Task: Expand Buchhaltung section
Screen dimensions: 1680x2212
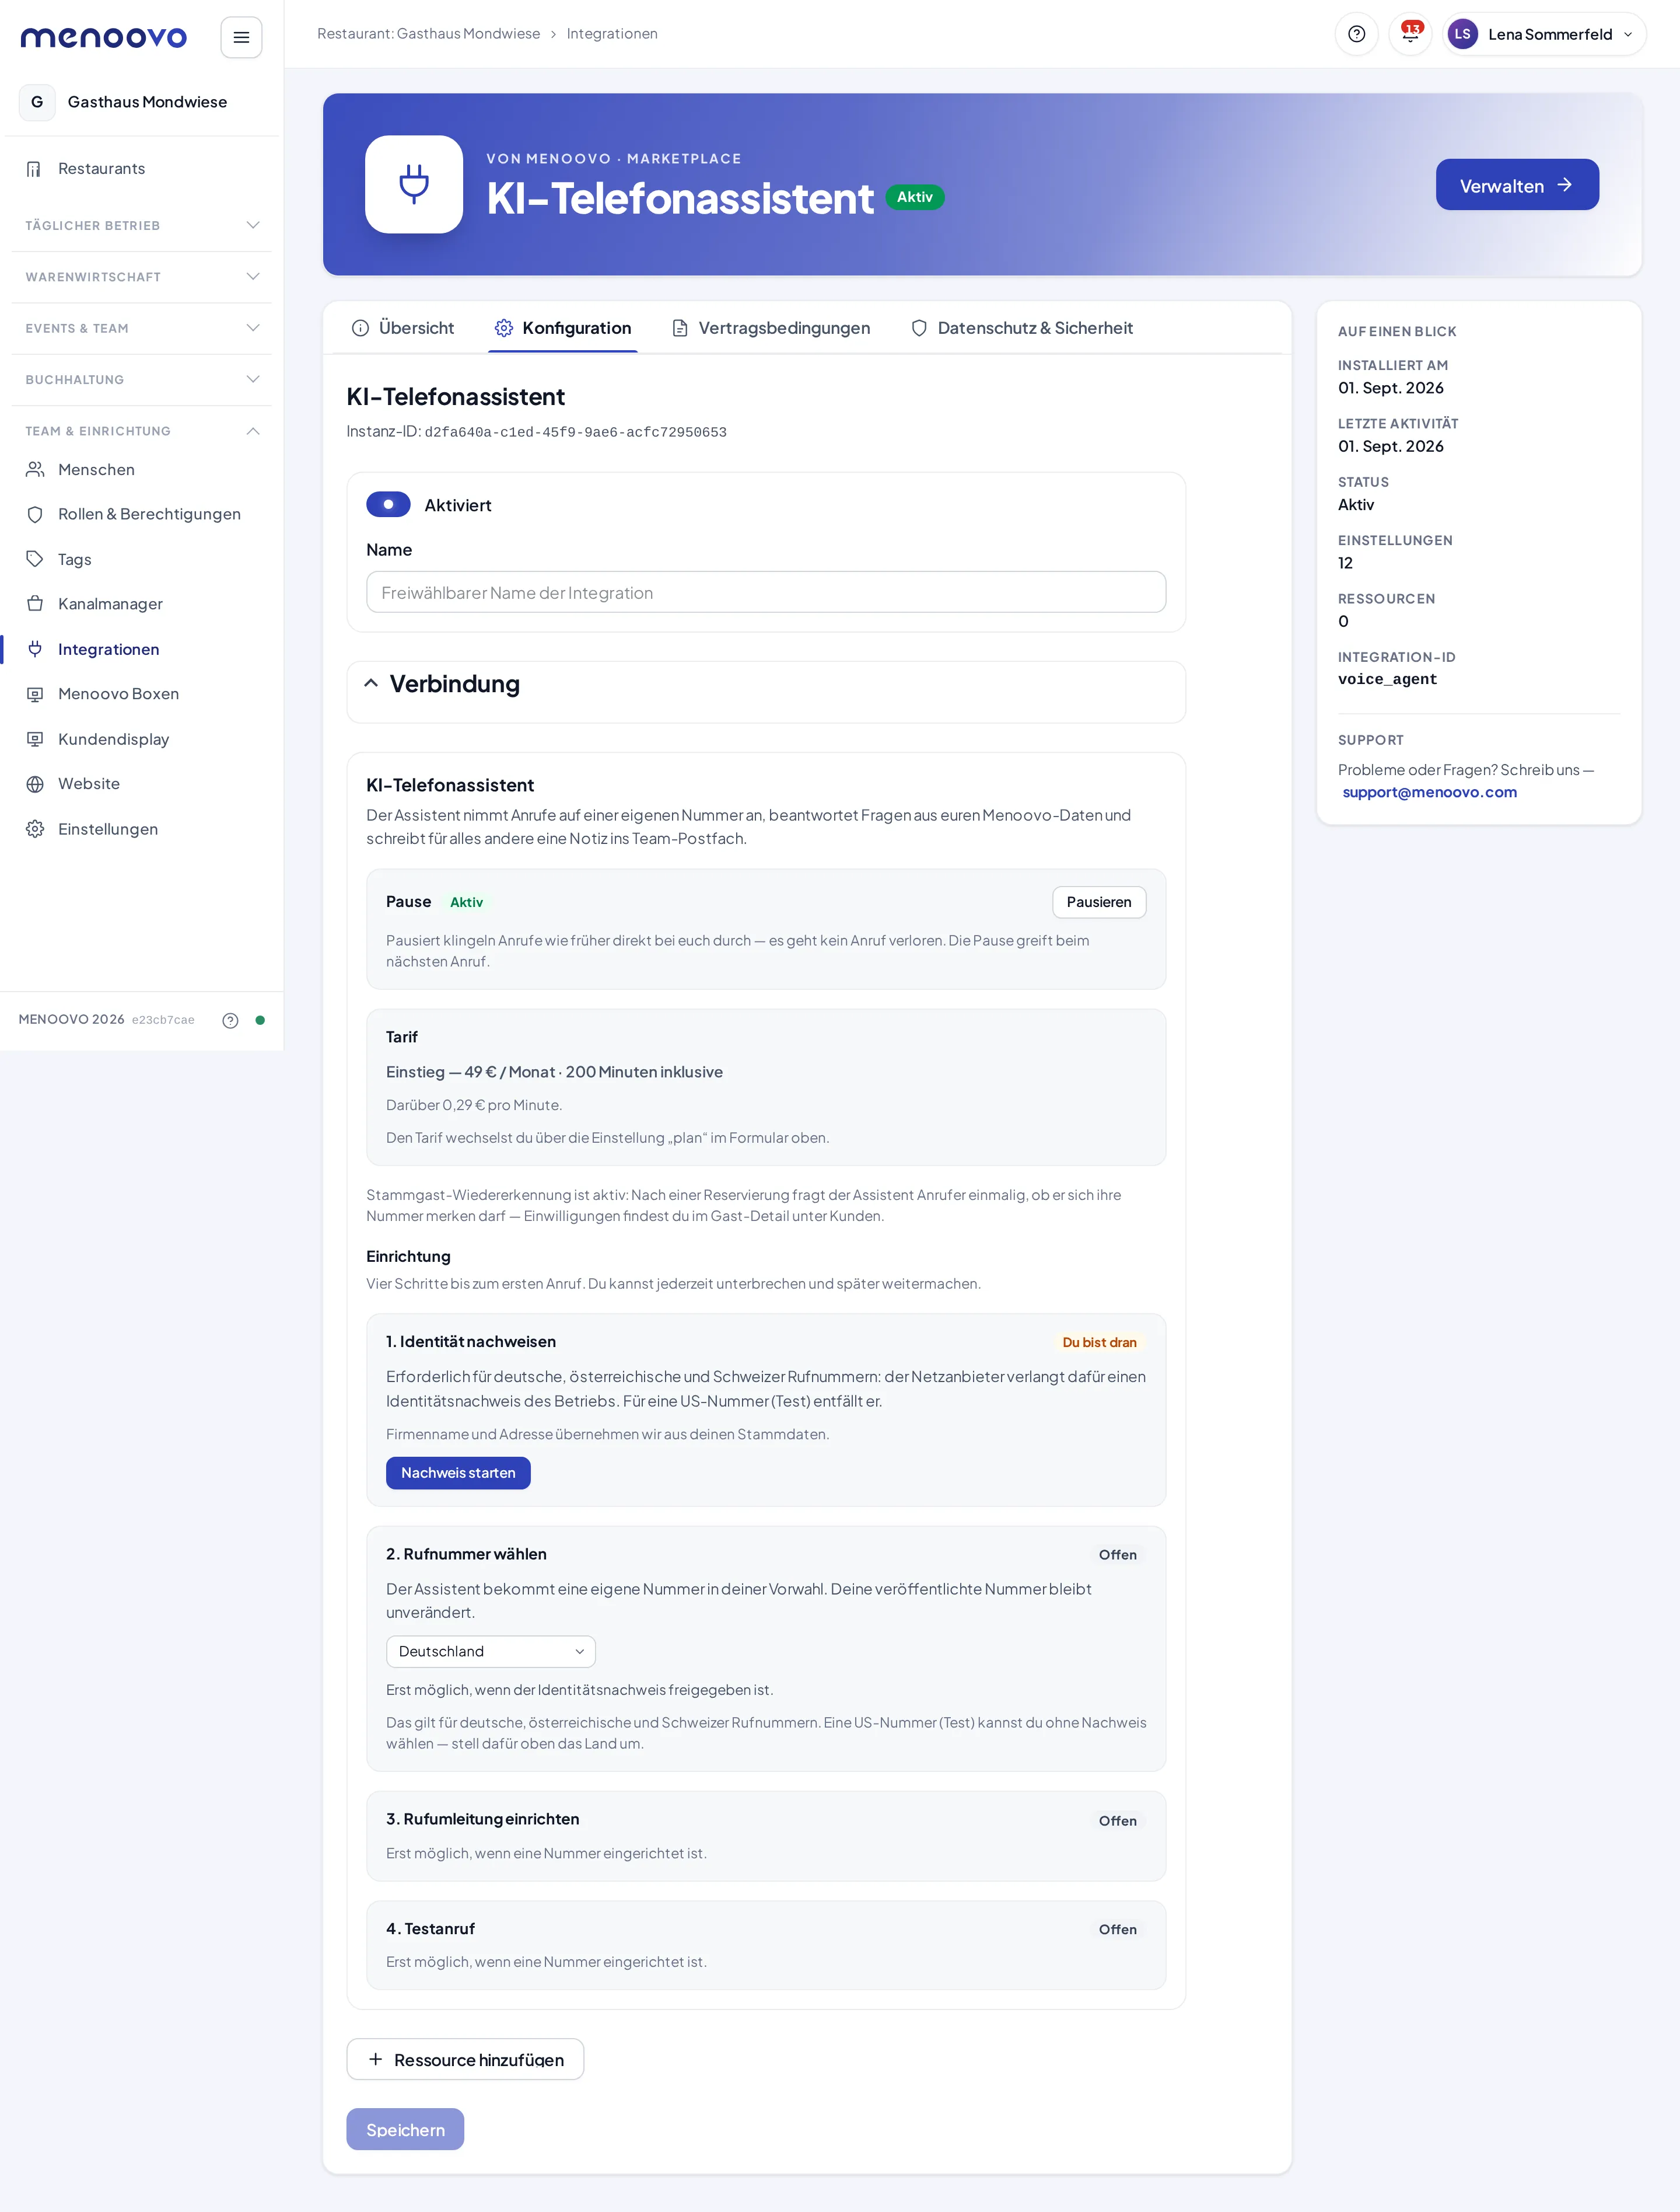Action: click(x=141, y=379)
